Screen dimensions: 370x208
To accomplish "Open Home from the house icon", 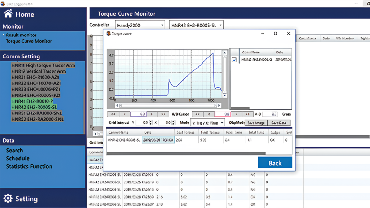I will (x=8, y=14).
